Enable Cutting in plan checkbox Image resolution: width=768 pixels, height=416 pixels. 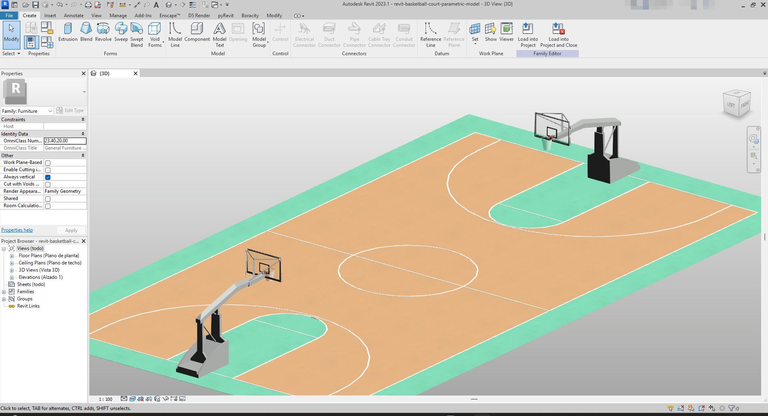48,170
